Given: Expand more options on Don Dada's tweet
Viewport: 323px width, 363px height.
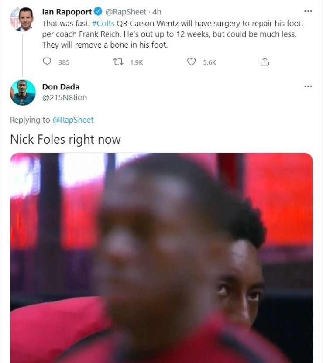Looking at the screenshot, I should 308,86.
